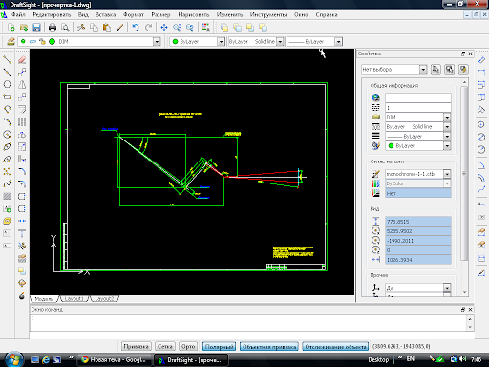
Task: Switch to the Layout1 tab
Action: (74, 299)
